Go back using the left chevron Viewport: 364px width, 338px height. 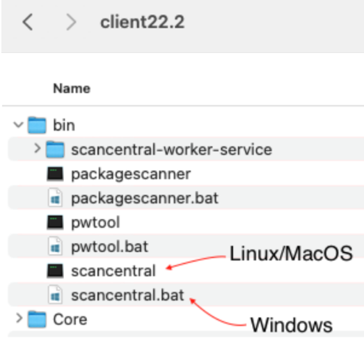pyautogui.click(x=28, y=22)
